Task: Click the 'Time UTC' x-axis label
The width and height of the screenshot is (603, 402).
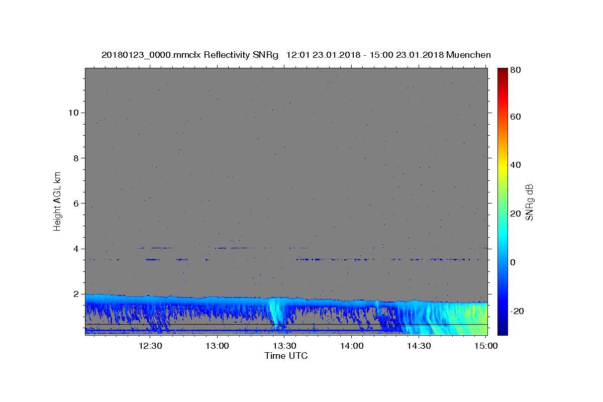Action: [x=286, y=356]
